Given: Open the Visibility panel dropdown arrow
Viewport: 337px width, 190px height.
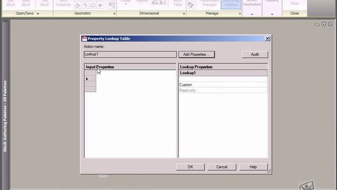Looking at the screenshot, I should pyautogui.click(x=272, y=14).
